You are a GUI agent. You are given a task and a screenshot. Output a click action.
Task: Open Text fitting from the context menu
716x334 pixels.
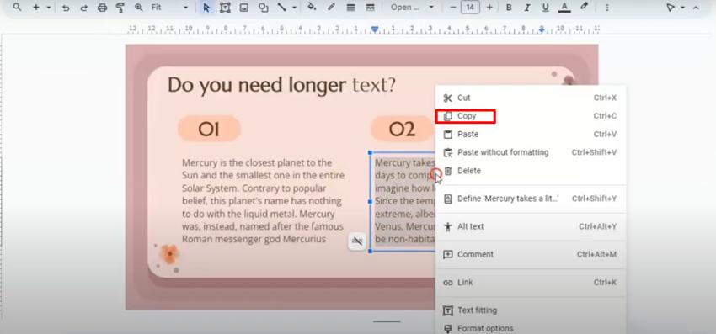530,310
